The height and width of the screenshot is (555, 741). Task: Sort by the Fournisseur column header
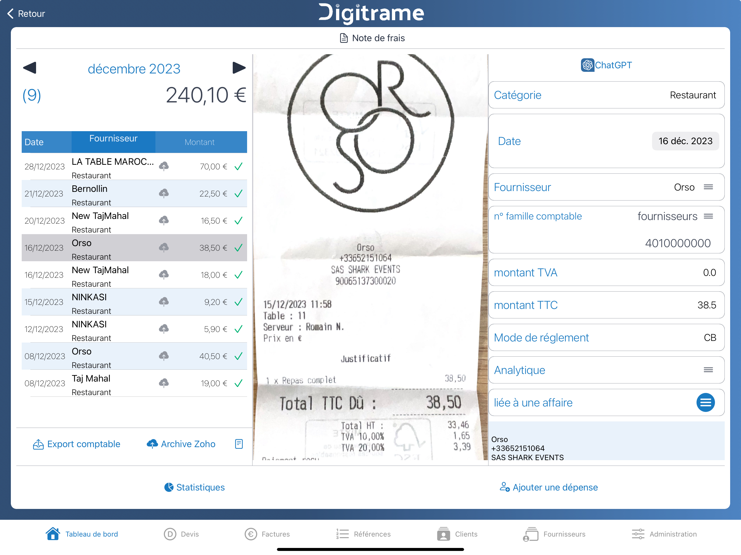tap(113, 142)
